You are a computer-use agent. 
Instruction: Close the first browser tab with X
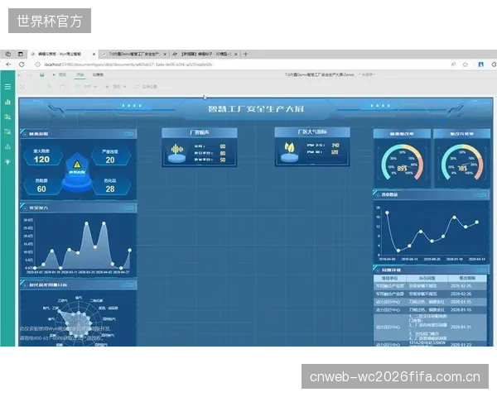pyautogui.click(x=94, y=54)
